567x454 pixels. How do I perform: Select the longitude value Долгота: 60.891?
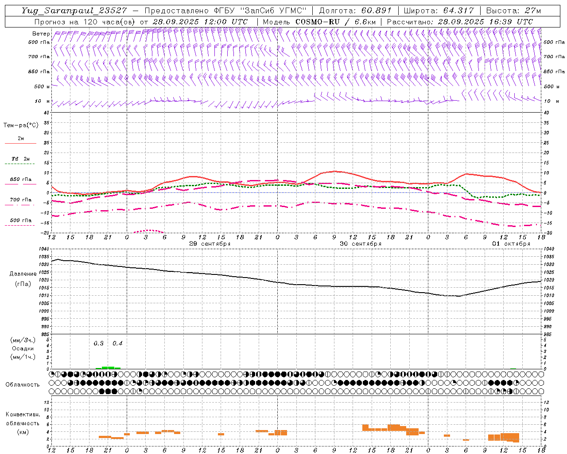click(355, 11)
